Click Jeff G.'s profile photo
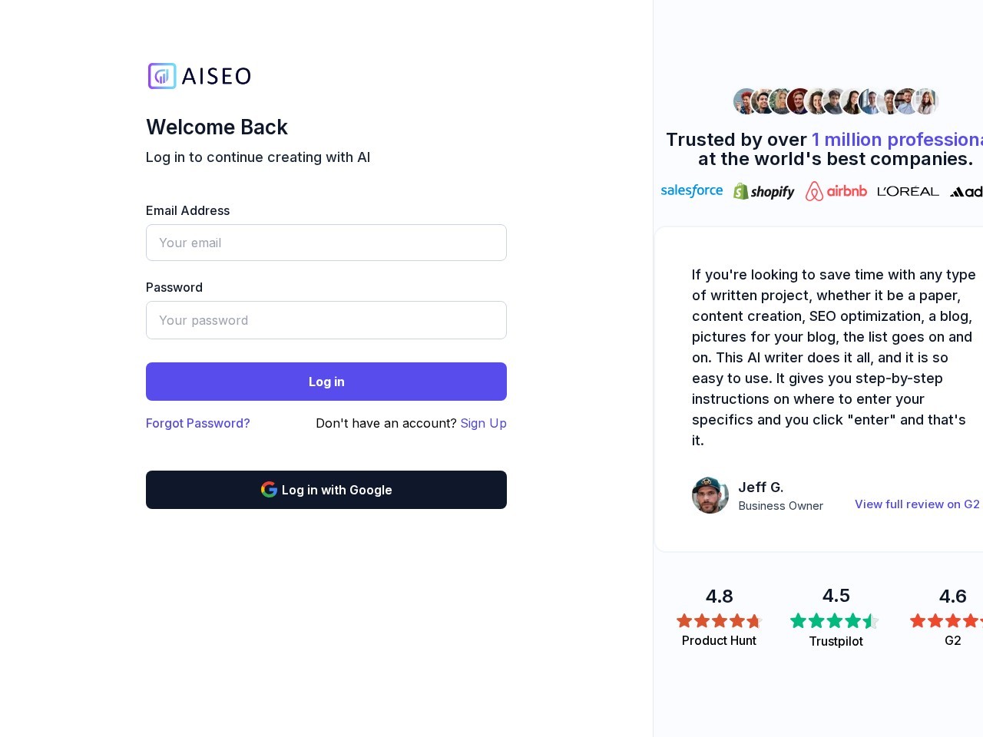Screen dimensions: 983x737 710,495
